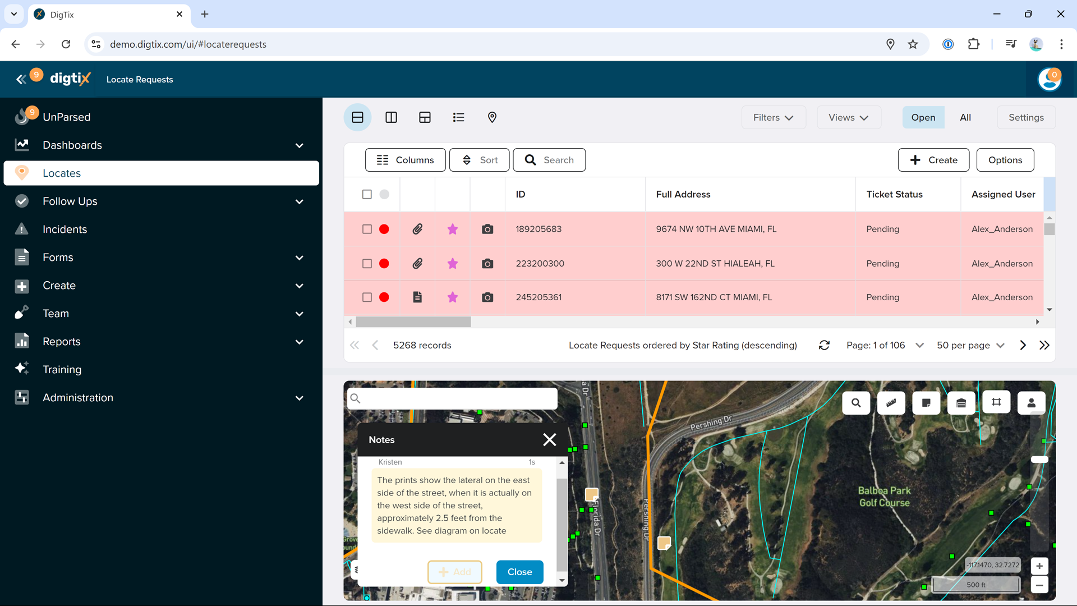Open the attachment for ticket 189205683
The image size is (1077, 606).
click(417, 229)
